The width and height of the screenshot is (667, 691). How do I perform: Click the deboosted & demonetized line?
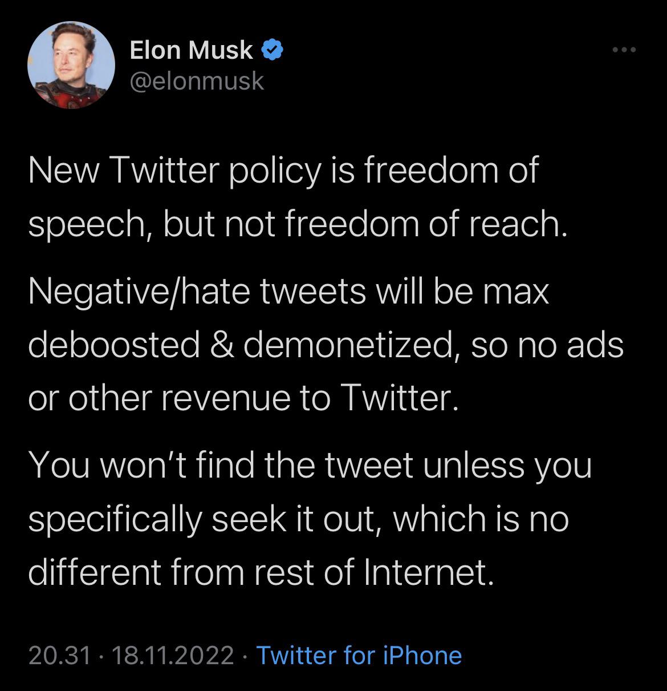(326, 346)
